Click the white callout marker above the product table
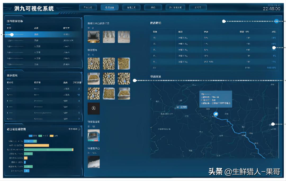286x181 pixels. coord(224,21)
